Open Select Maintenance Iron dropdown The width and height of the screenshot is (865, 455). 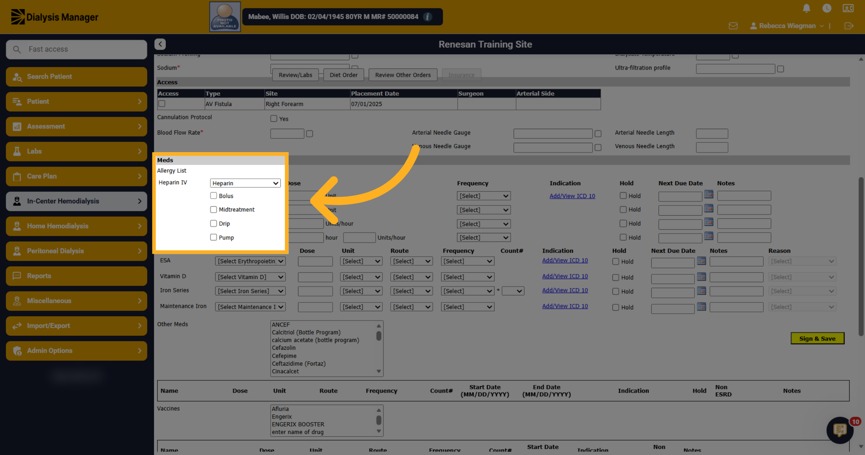tap(250, 307)
